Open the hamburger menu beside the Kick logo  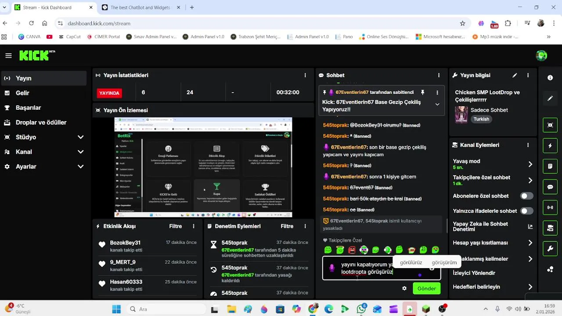click(9, 56)
